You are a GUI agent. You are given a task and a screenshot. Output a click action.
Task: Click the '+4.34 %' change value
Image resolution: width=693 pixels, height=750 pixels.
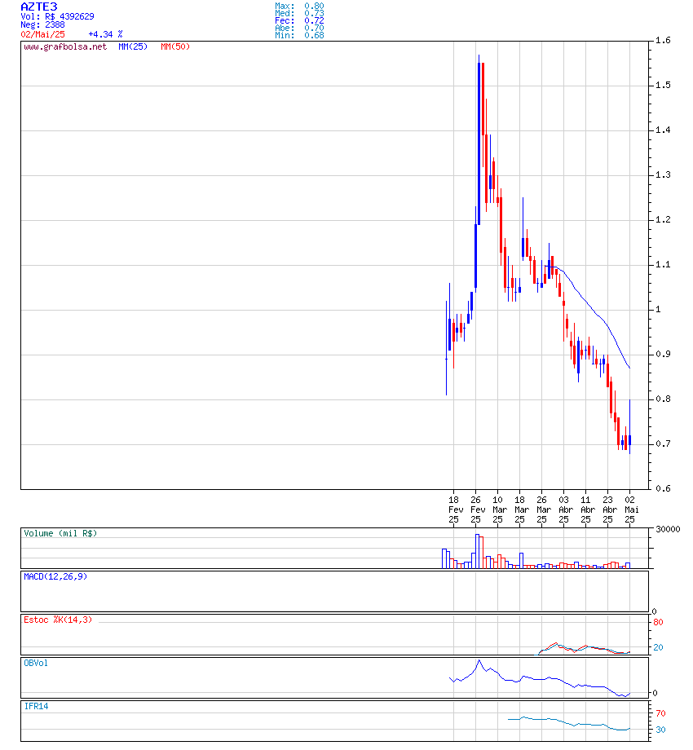tap(105, 34)
